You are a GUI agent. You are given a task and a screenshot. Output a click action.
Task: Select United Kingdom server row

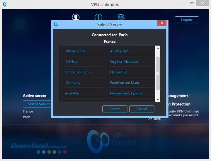tap(79, 72)
